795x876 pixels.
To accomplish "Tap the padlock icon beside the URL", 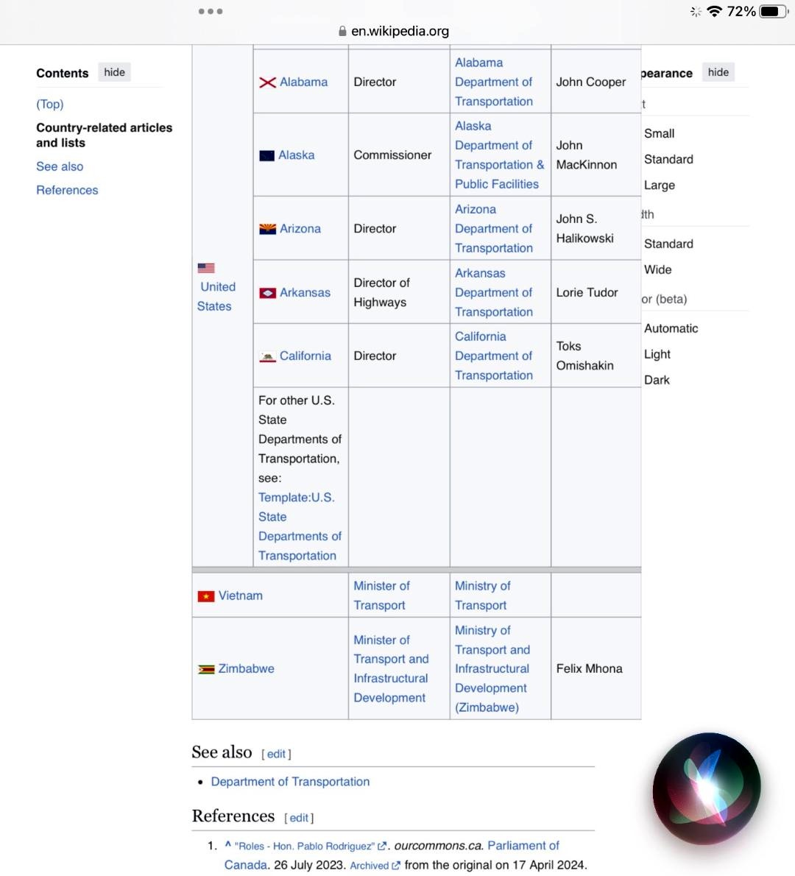I will pyautogui.click(x=342, y=31).
